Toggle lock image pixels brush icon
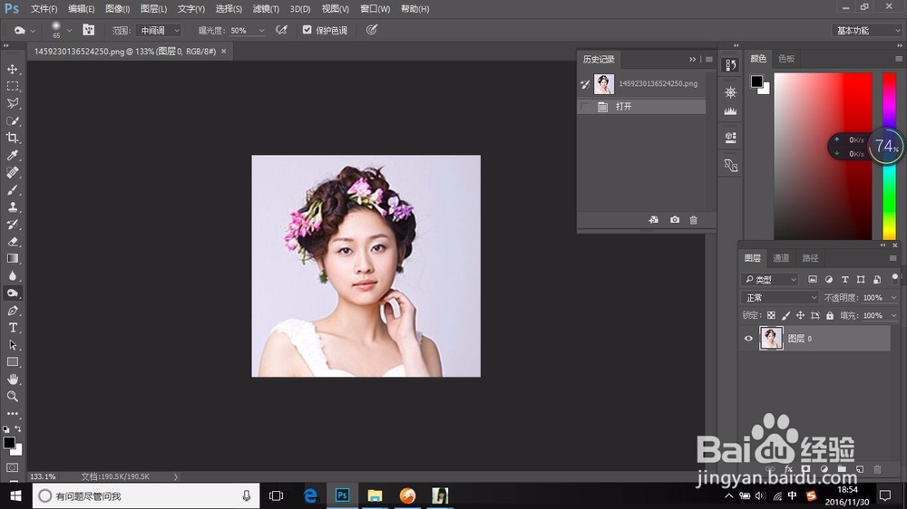This screenshot has height=509, width=907. point(785,315)
